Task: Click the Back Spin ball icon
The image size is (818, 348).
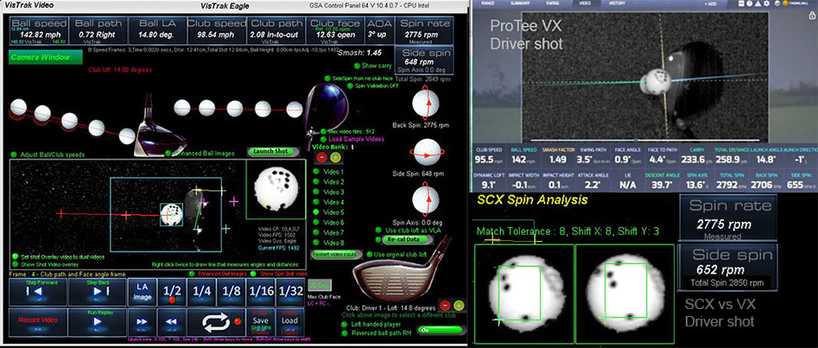Action: coord(426,103)
